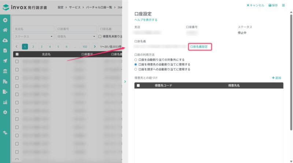Viewport: 293px width, 163px height.
Task: Go to page 5 in pagination
Action: 58,47
